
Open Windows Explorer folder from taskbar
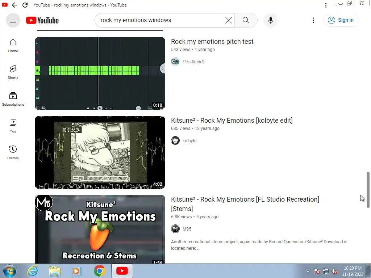click(55, 271)
